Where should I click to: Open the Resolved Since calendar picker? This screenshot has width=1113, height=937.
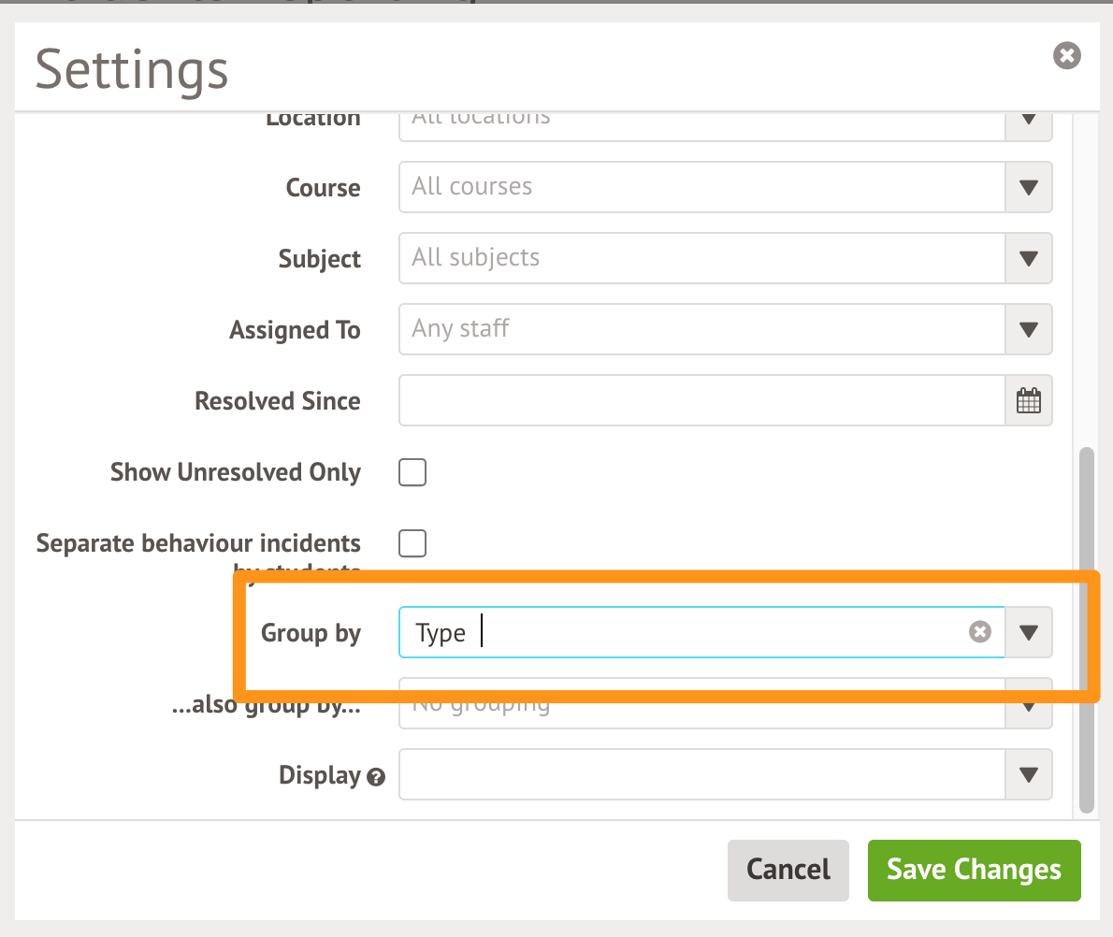pos(1028,401)
